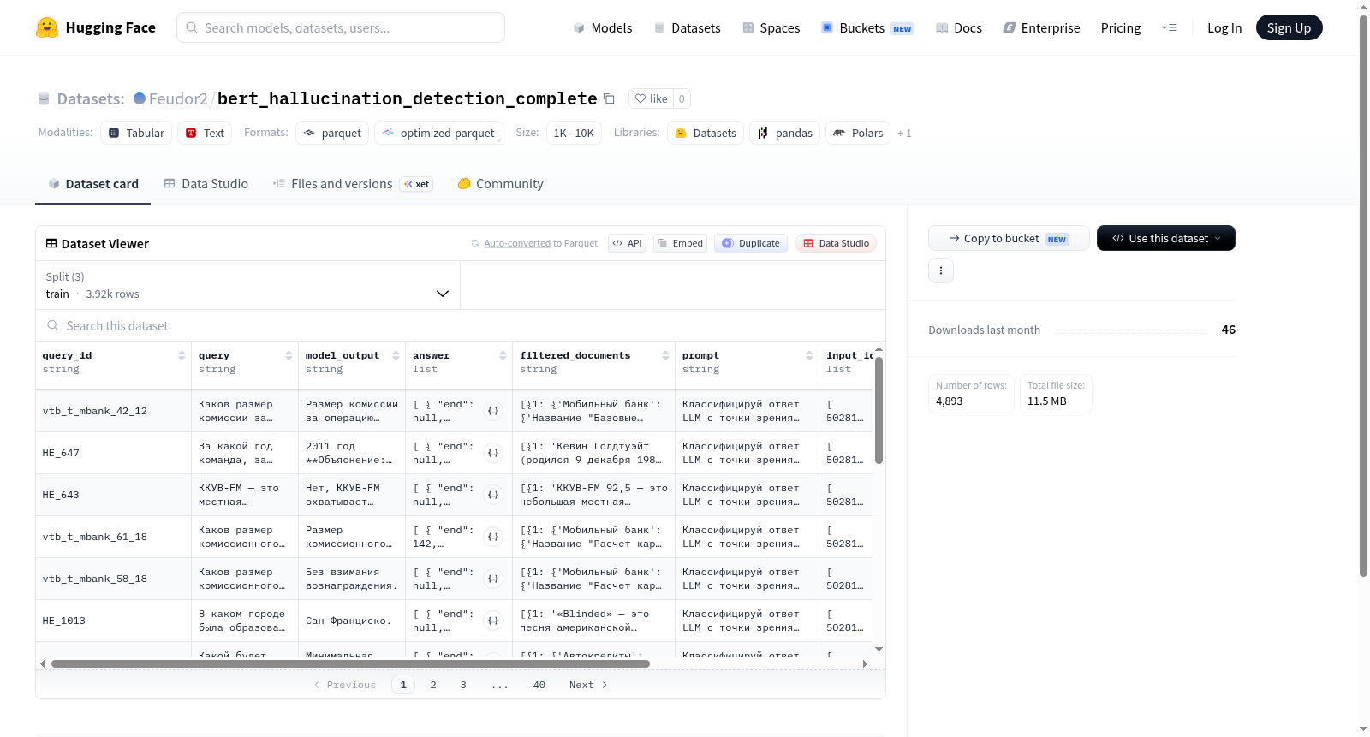
Task: Open Buckets in the top navigation
Action: click(x=867, y=27)
